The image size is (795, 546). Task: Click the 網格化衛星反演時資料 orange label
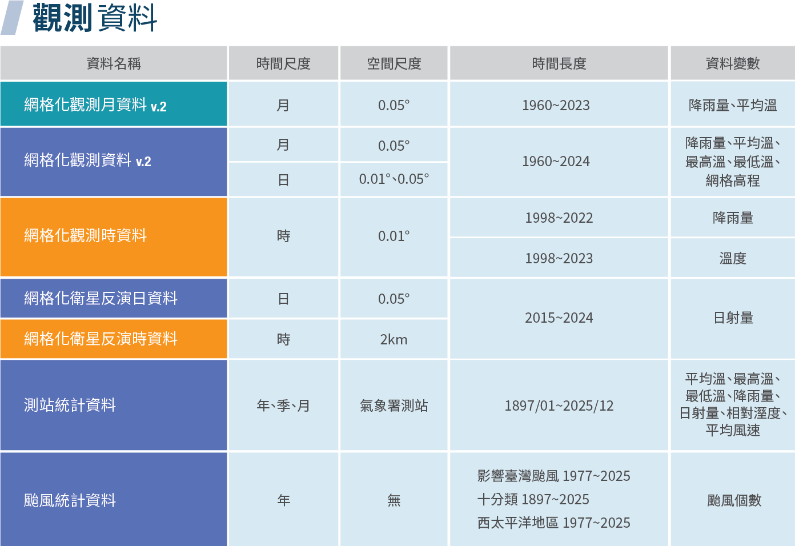coord(101,339)
